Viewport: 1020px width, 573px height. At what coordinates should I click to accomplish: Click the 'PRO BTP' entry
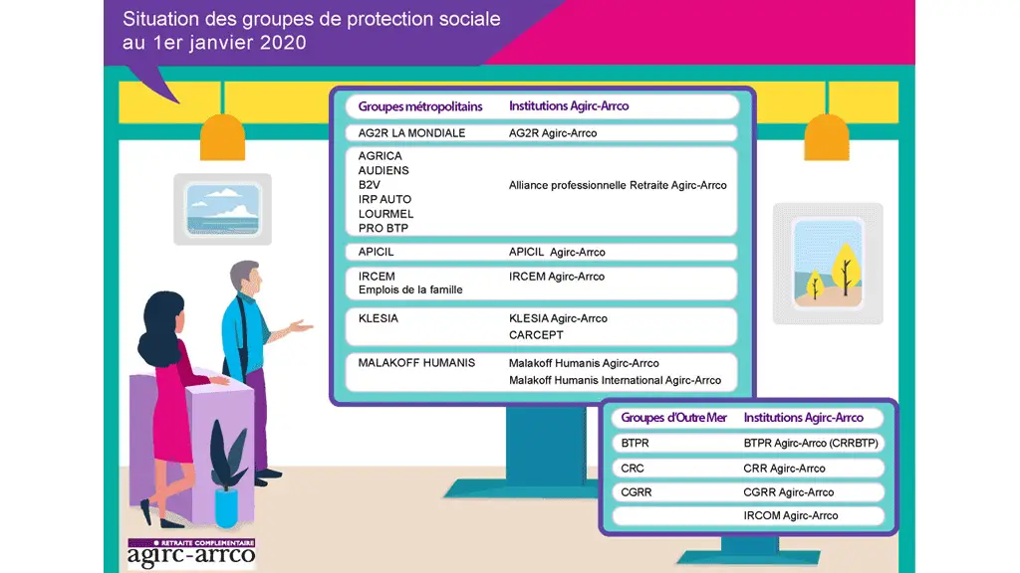pyautogui.click(x=383, y=228)
